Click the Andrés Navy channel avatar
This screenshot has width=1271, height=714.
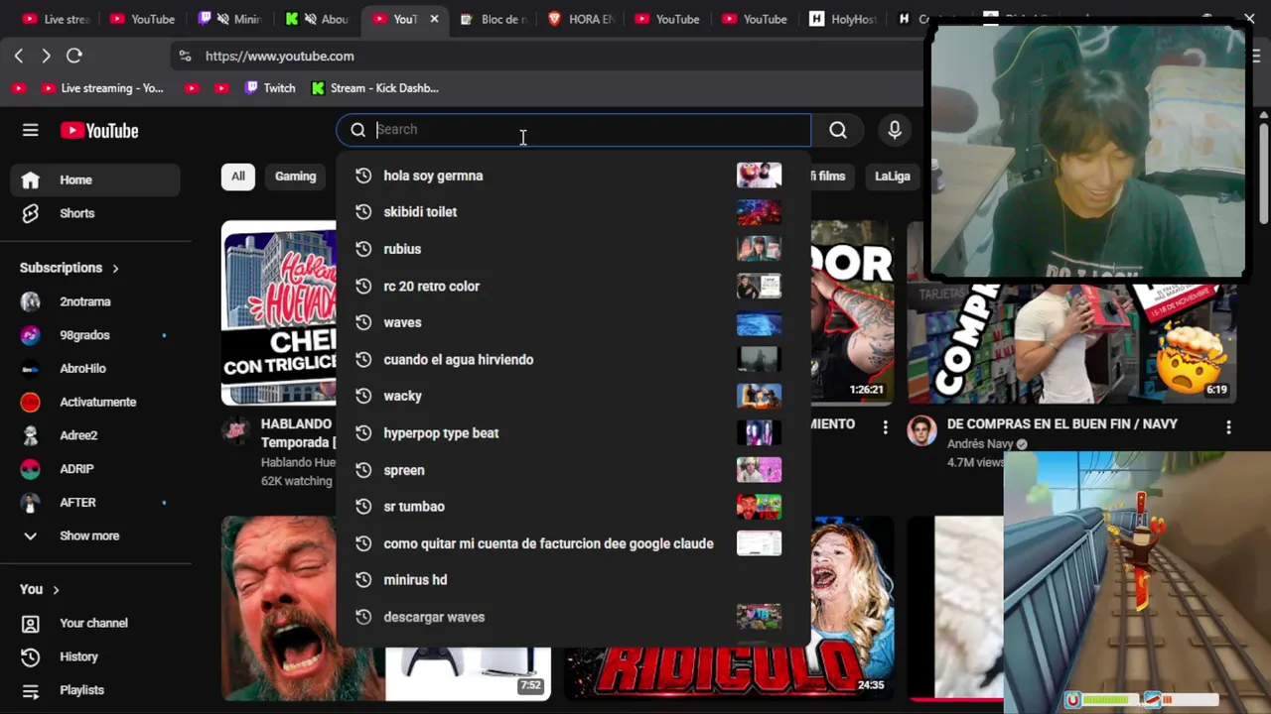tap(922, 430)
